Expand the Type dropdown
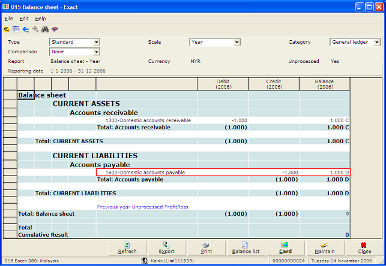Image resolution: width=386 pixels, height=266 pixels. point(96,43)
